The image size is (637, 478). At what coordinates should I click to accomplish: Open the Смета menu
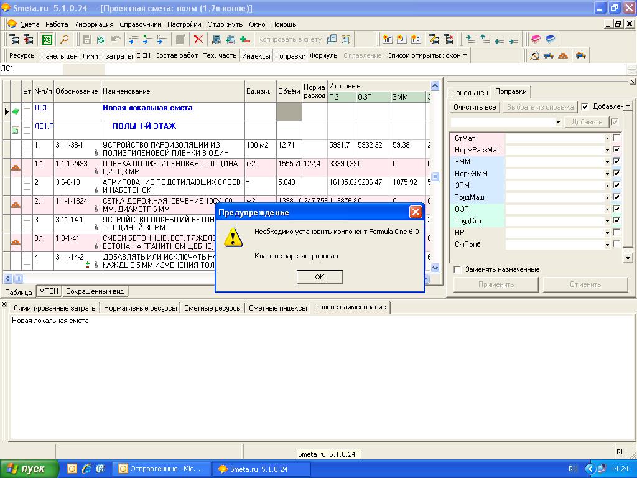[30, 24]
